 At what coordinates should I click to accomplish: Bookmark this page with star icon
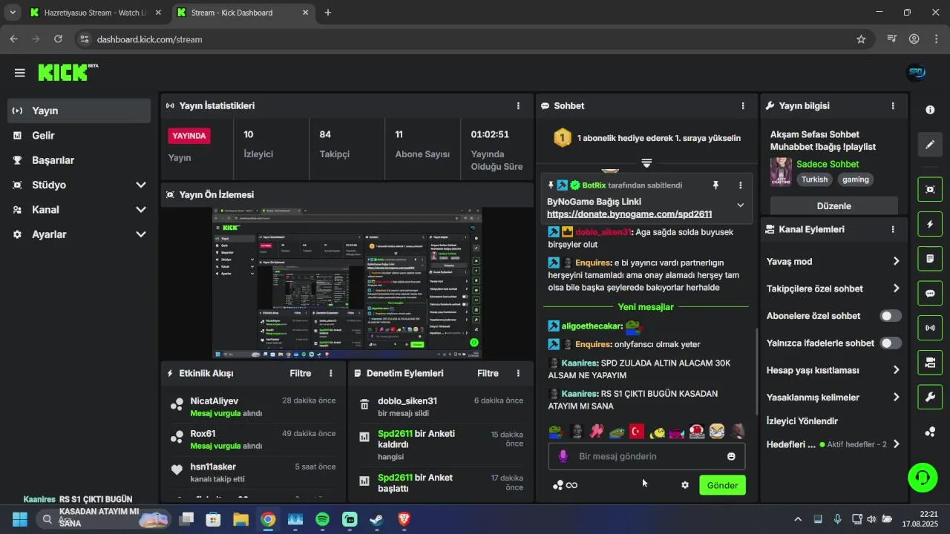point(861,39)
